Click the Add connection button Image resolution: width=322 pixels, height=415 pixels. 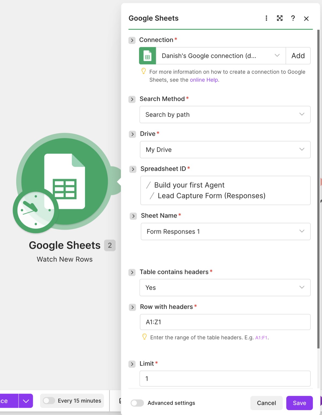[298, 56]
